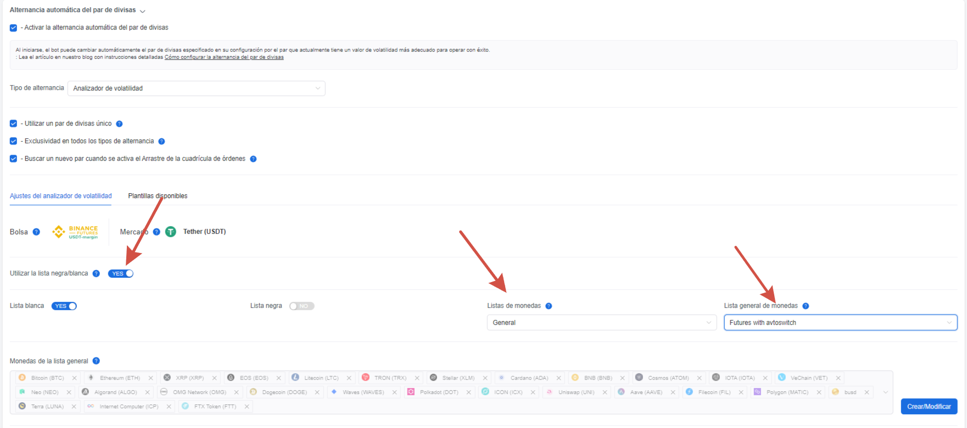Click the Bitcoin coin icon in the tag list
The width and height of the screenshot is (967, 428).
click(22, 378)
